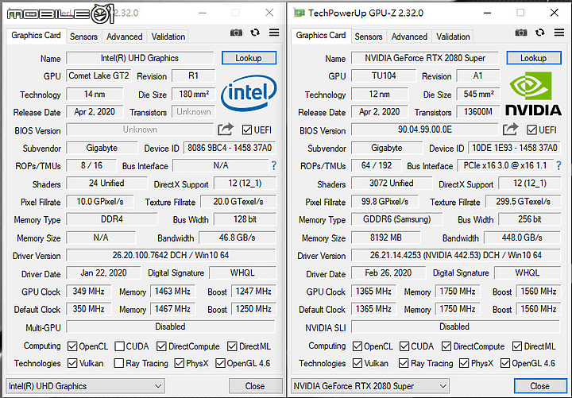
Task: Toggle DirectML checkbox in NVIDIA window
Action: tap(517, 346)
